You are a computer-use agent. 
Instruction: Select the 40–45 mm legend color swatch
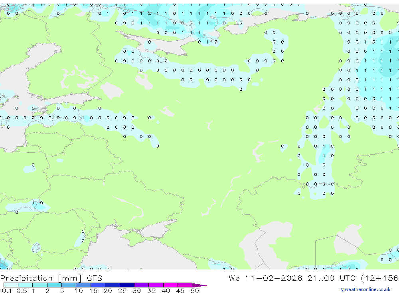(170, 285)
